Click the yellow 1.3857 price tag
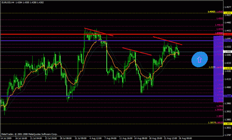 [228, 124]
